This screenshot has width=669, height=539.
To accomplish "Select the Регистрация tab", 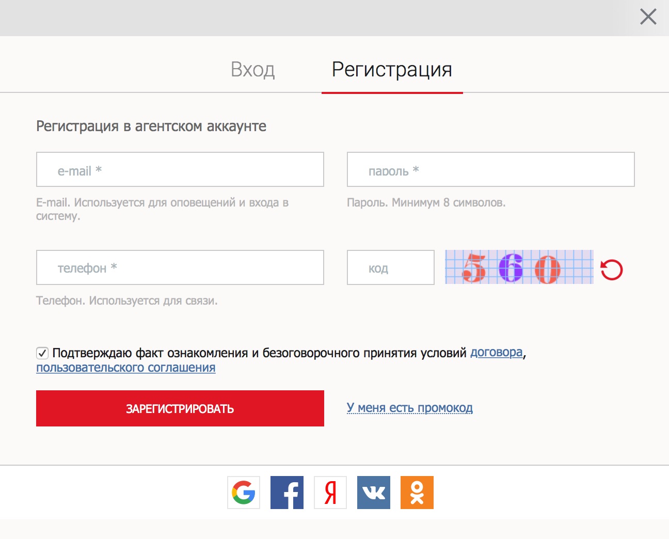I will coord(392,69).
